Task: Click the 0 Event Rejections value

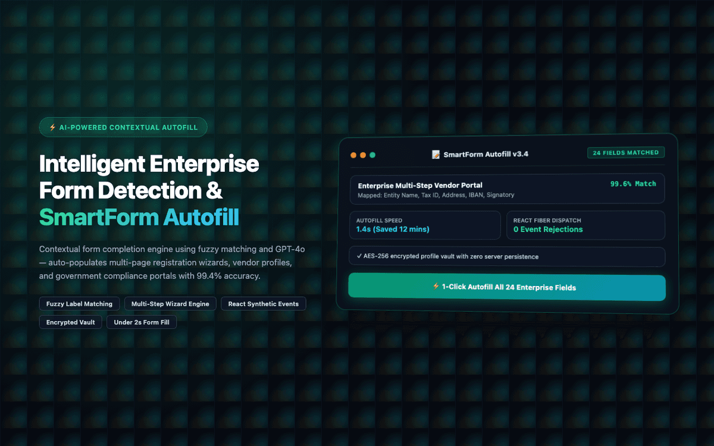Action: pyautogui.click(x=548, y=230)
